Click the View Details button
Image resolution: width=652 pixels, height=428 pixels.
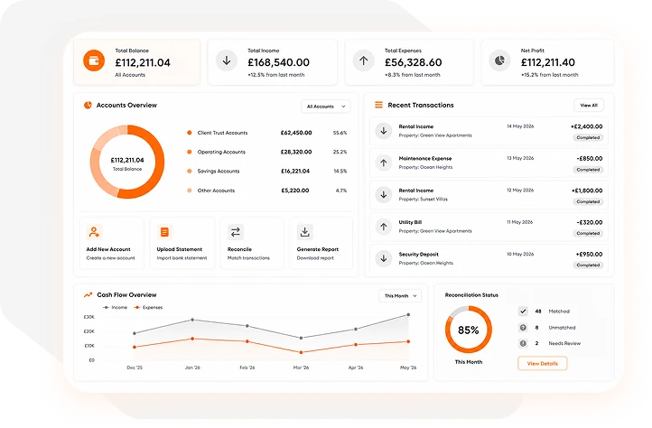[542, 364]
